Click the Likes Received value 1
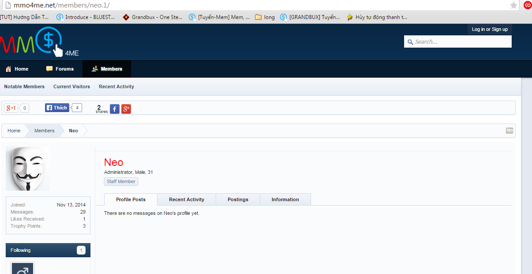The image size is (532, 274). (x=84, y=219)
